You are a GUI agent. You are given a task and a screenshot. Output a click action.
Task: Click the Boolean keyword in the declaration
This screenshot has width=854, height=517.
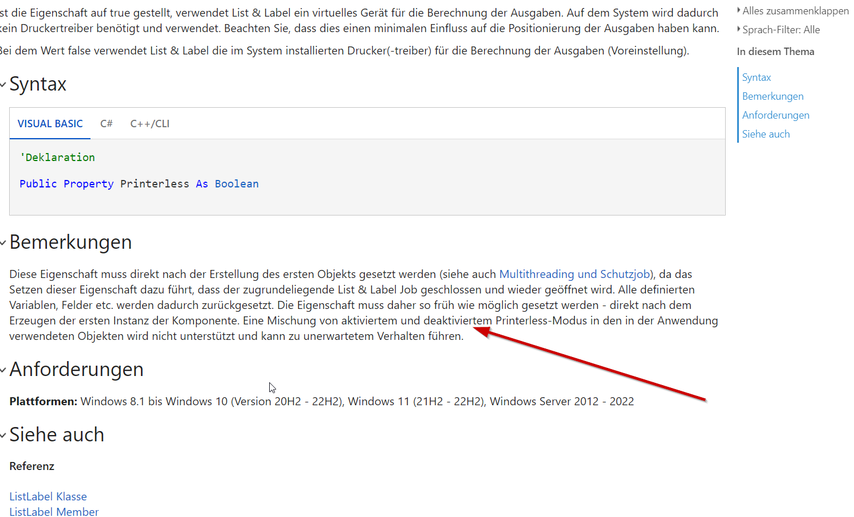[237, 184]
